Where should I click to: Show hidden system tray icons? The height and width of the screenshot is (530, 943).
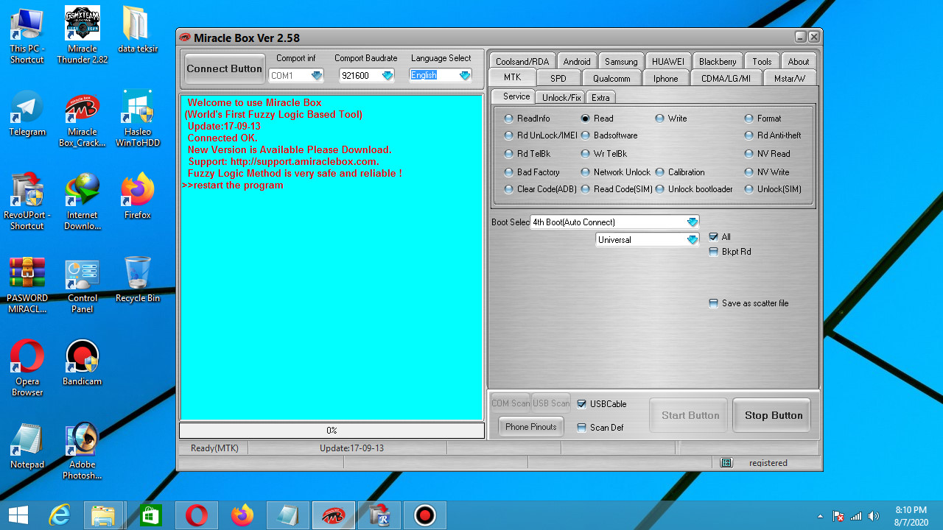point(820,516)
